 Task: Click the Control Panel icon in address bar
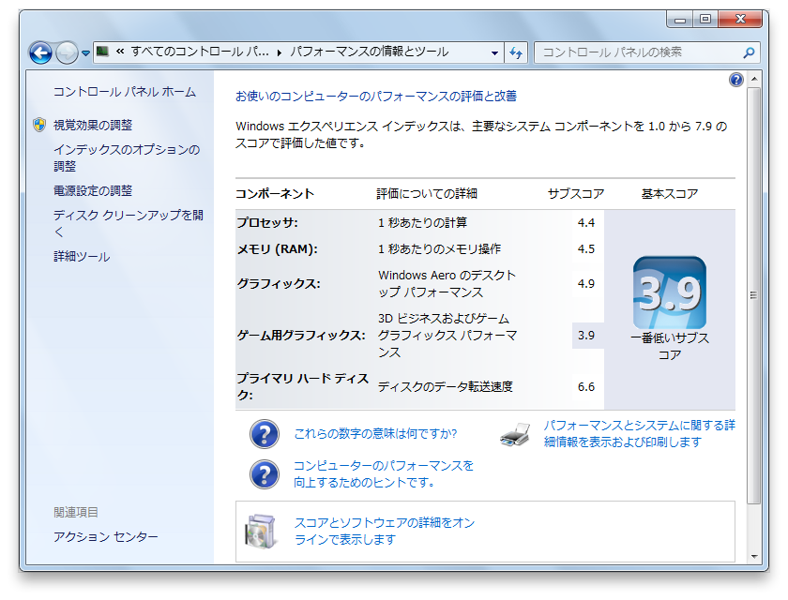[102, 52]
